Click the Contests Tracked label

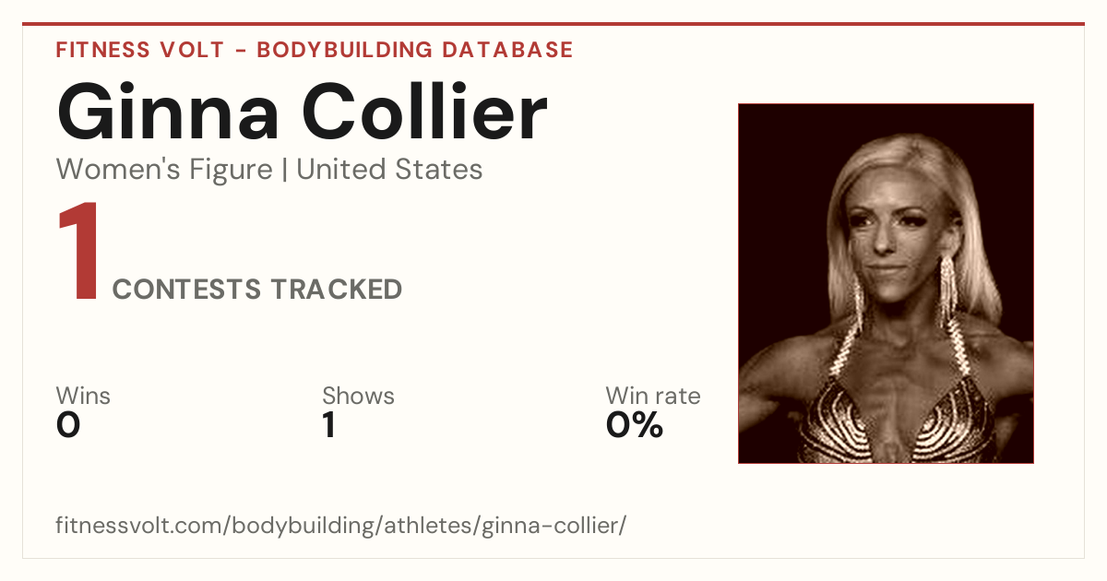(x=257, y=290)
